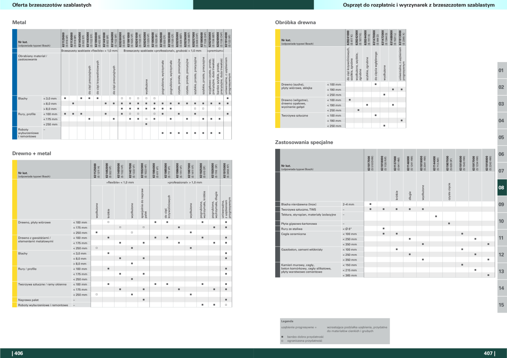This screenshot has width=507, height=358.
Task: Click 'Drewno (suche), płyty wiórowe, sklejka' label
Action: click(x=297, y=86)
